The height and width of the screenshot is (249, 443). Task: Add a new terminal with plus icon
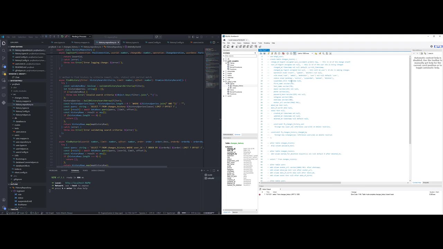[x=202, y=170]
